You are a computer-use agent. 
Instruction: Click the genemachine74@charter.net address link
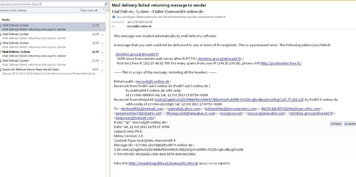point(138,113)
